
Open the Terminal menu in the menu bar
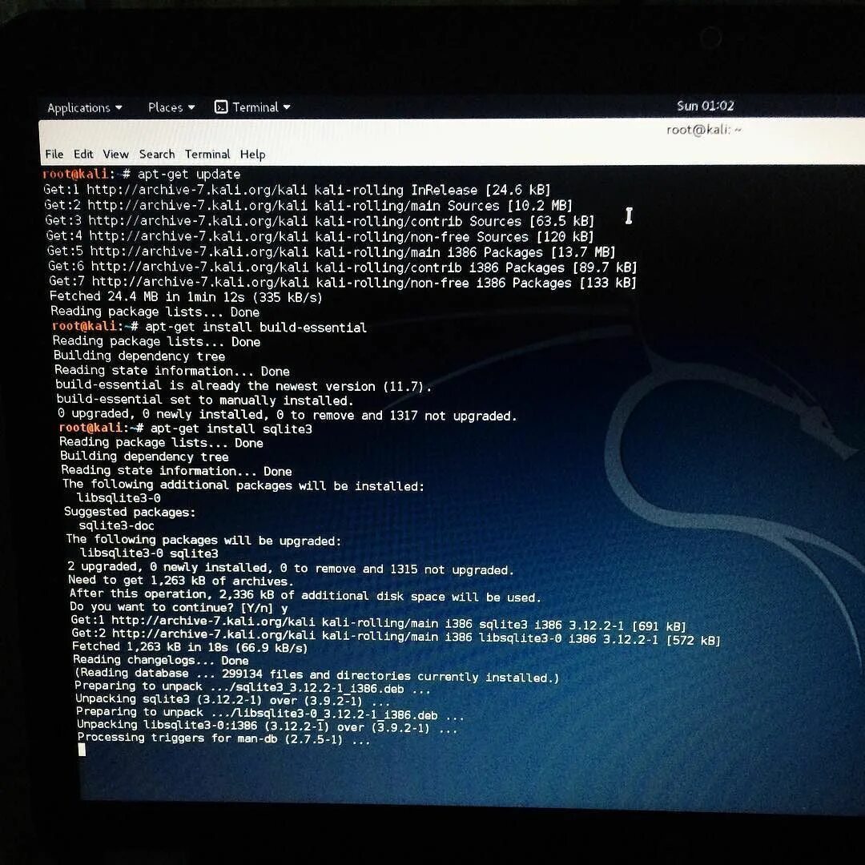(x=207, y=154)
